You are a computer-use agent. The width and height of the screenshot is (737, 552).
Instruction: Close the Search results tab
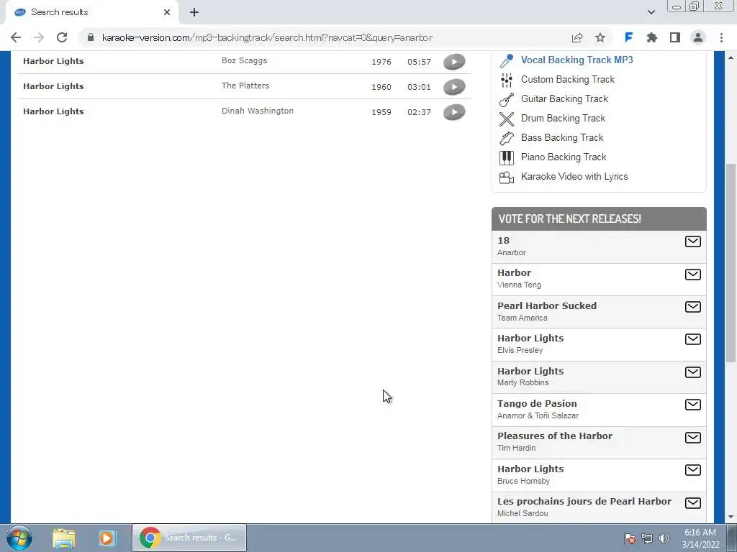click(167, 12)
